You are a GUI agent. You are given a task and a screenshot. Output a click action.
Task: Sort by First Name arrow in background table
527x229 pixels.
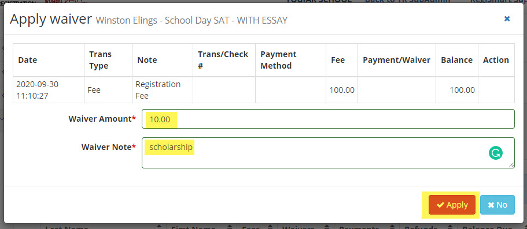(230, 227)
